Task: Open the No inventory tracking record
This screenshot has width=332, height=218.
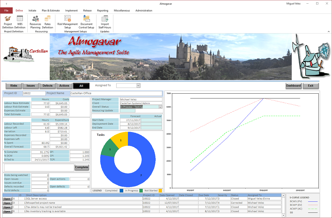Action: tap(7, 211)
